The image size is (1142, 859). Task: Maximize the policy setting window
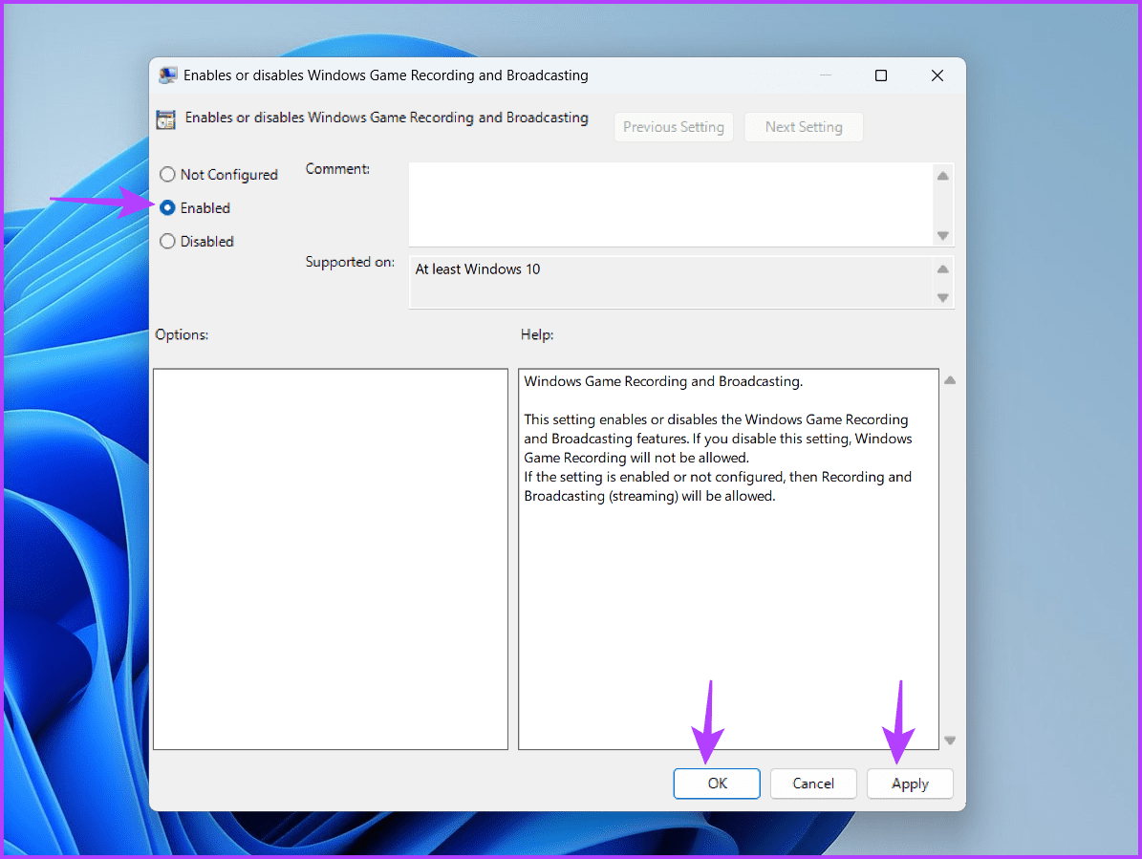880,75
